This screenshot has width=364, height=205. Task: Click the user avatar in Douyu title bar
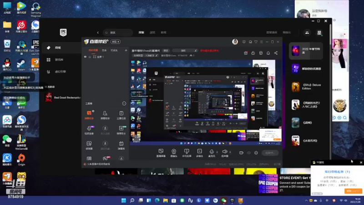pos(235,41)
